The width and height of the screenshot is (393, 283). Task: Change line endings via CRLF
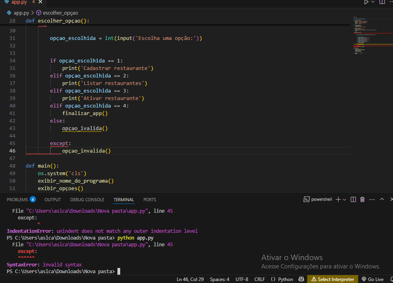pyautogui.click(x=260, y=279)
